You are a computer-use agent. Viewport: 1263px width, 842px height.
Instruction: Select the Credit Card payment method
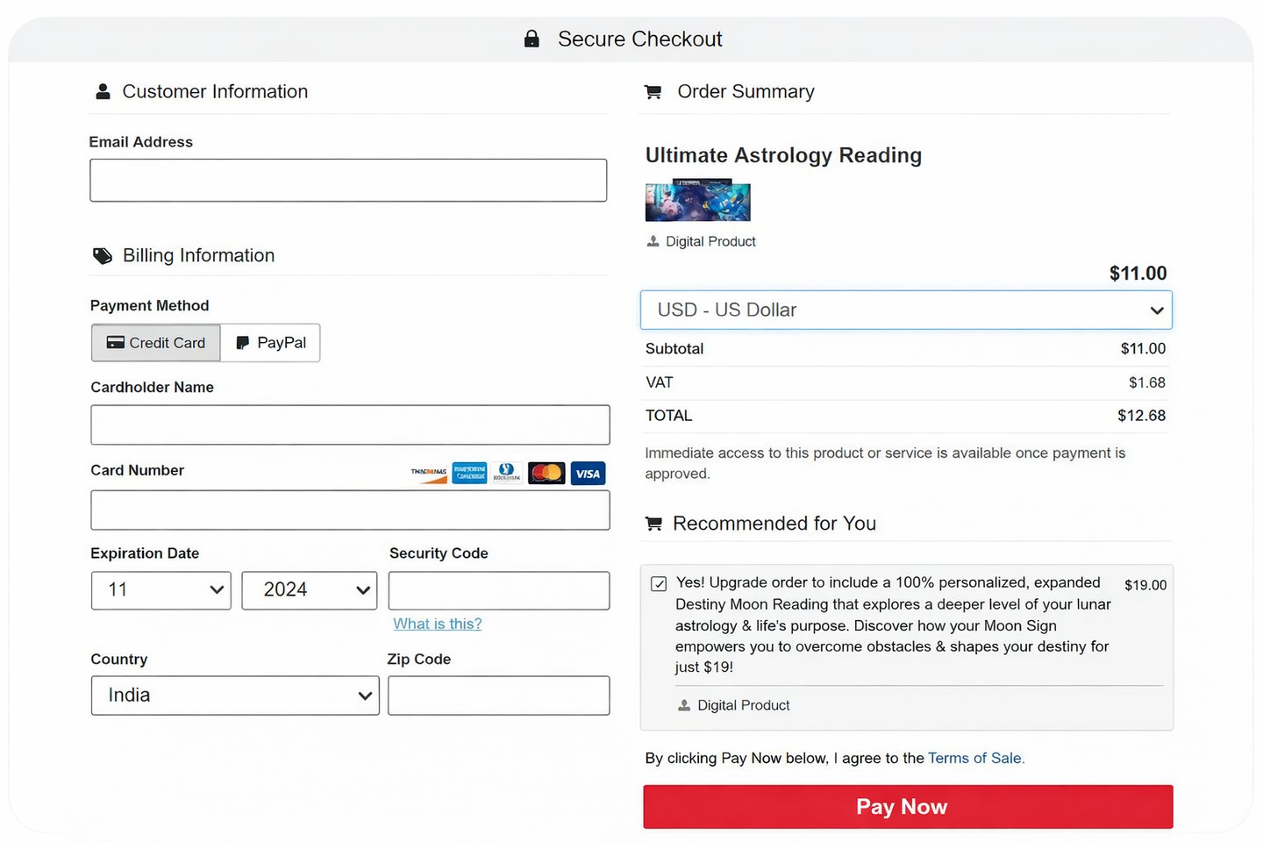pos(156,343)
